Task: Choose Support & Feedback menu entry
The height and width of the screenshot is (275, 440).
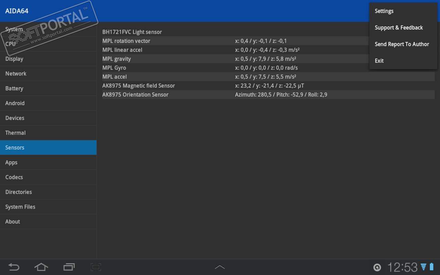Action: click(403, 27)
